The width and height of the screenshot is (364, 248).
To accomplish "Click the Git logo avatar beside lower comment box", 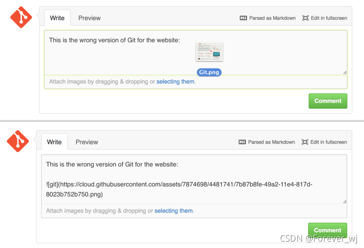I will tap(18, 141).
